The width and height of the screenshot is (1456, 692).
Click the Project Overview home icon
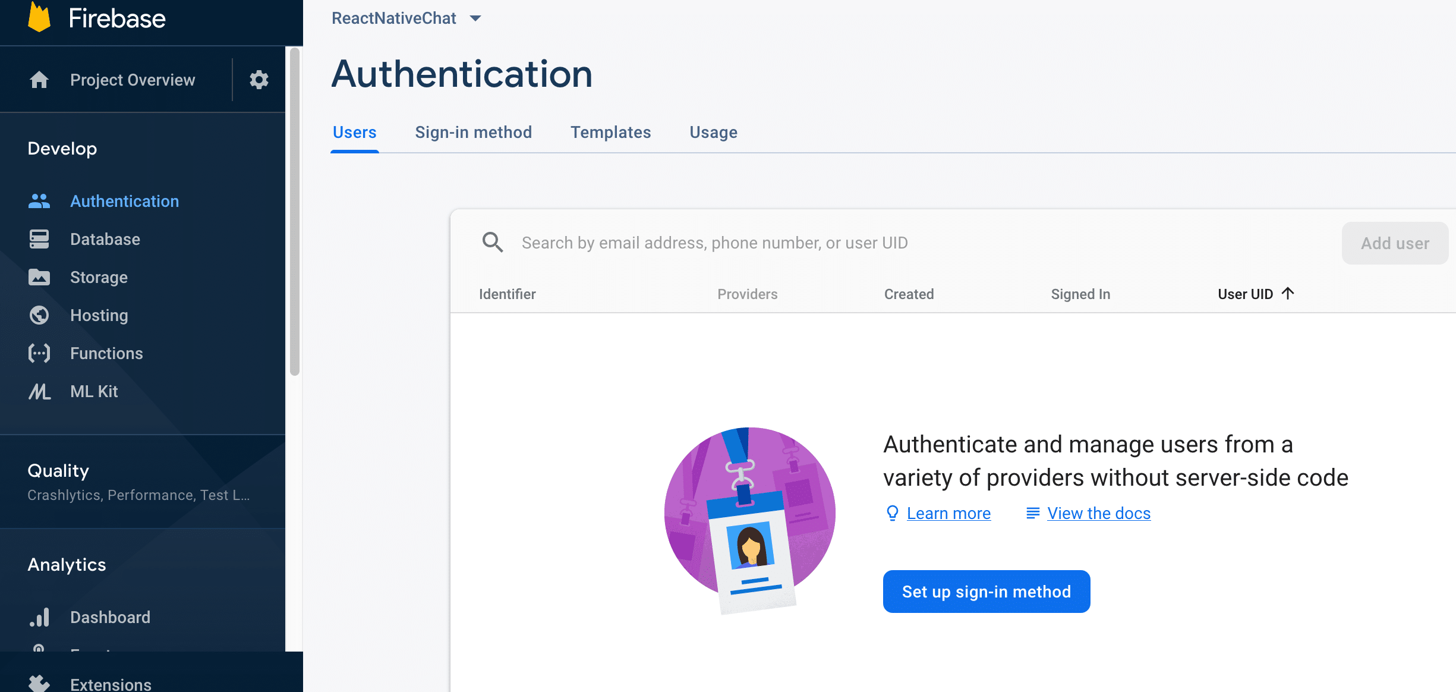click(x=39, y=80)
